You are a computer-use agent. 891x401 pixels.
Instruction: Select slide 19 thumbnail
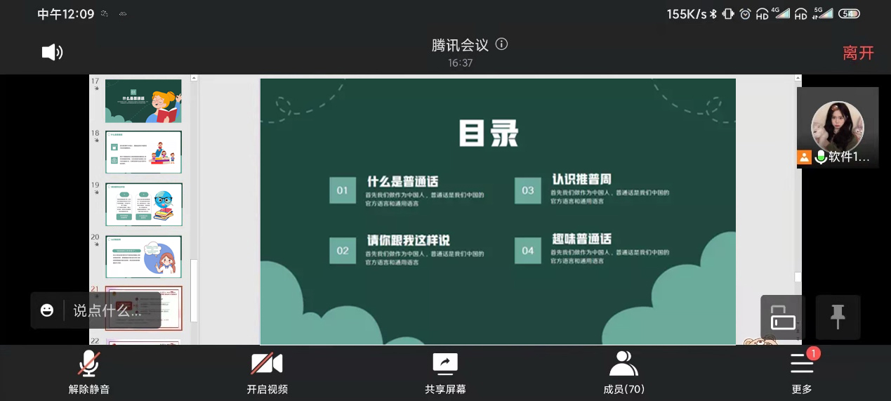tap(143, 204)
